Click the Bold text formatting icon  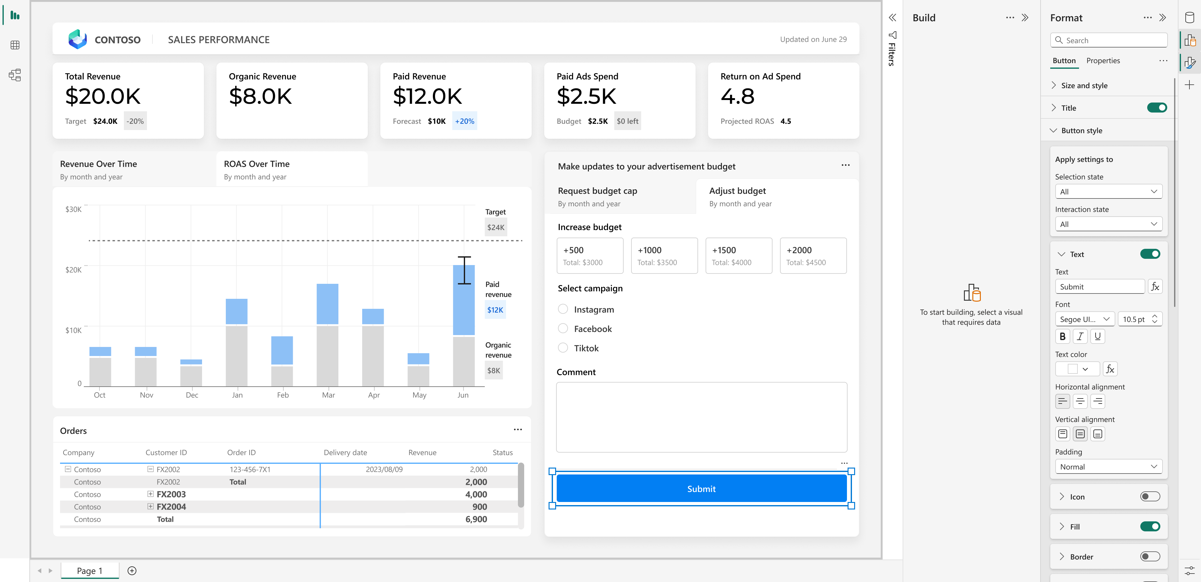[x=1062, y=336]
